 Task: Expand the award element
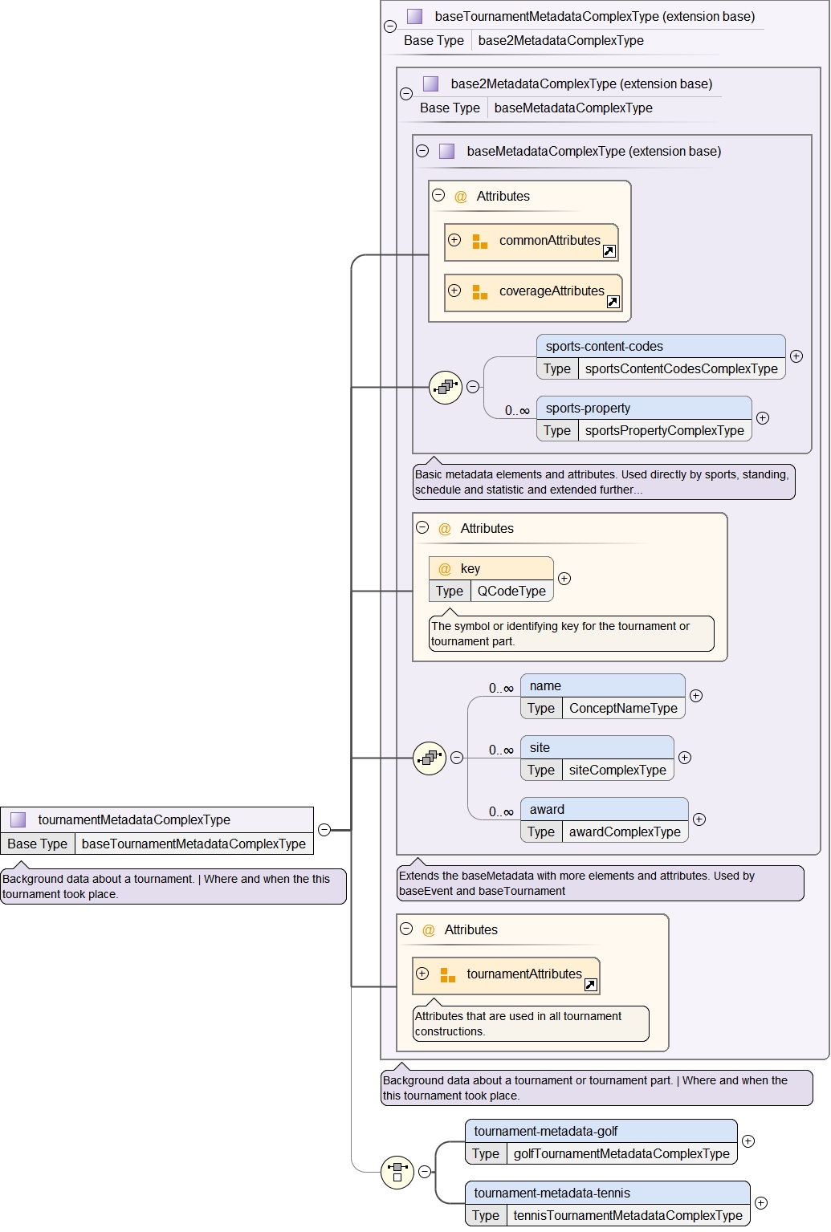coord(699,819)
